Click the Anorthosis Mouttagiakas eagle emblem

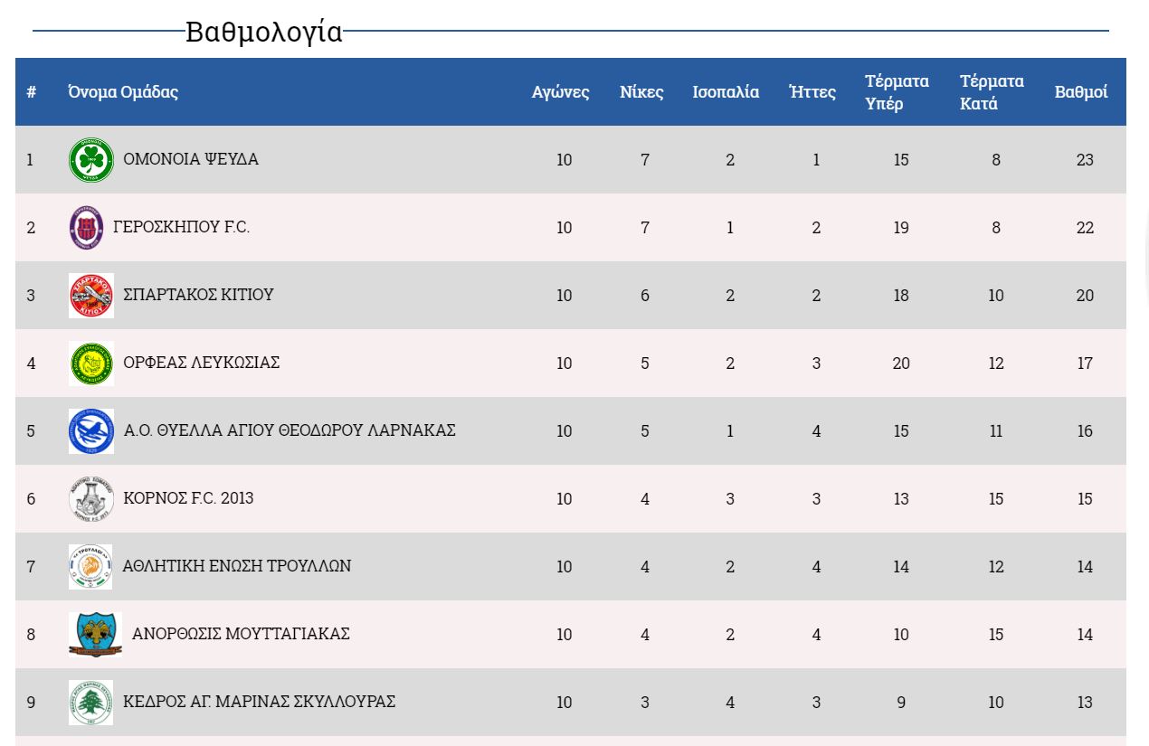point(95,635)
